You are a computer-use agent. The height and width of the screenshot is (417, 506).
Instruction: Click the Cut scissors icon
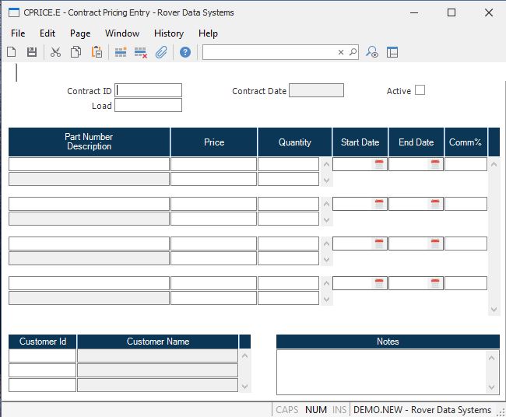[55, 52]
